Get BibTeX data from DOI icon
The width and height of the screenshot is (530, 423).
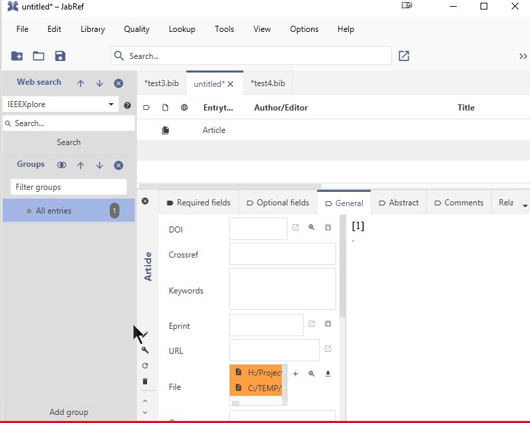(328, 227)
